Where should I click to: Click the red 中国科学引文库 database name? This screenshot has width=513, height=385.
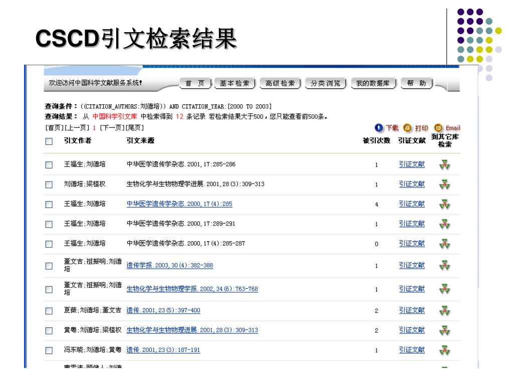click(x=115, y=116)
